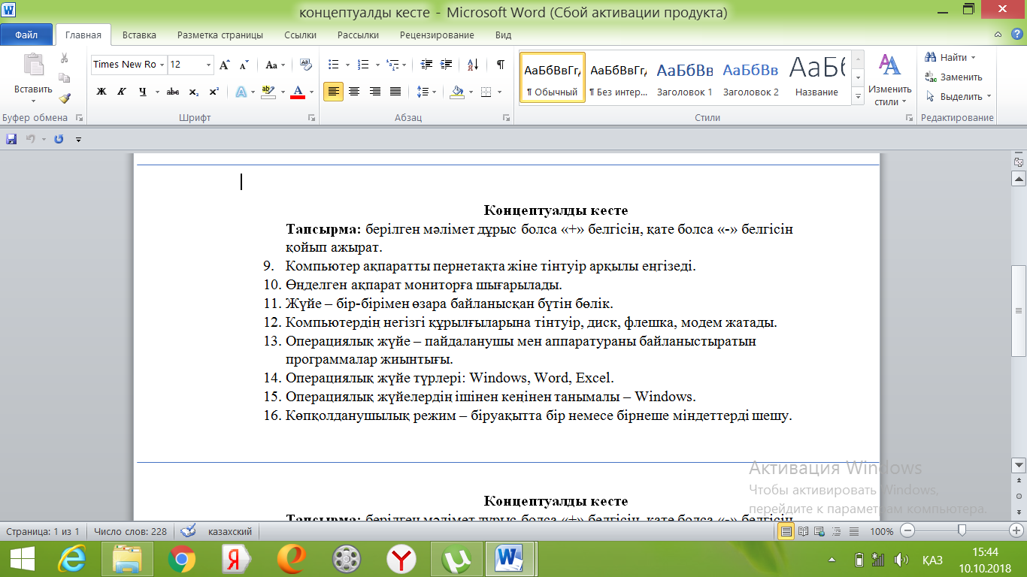The image size is (1027, 577).
Task: Clear all formatting with the eraser icon
Action: (x=305, y=65)
